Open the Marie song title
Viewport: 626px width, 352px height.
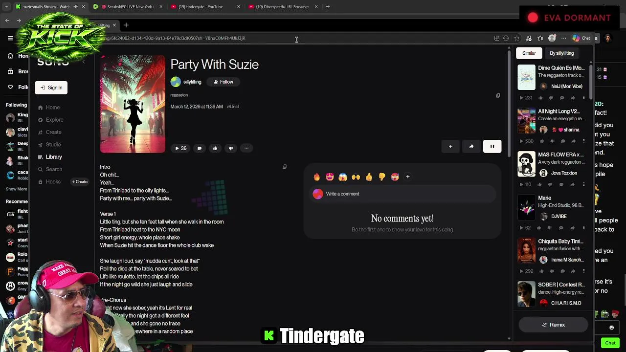click(544, 198)
